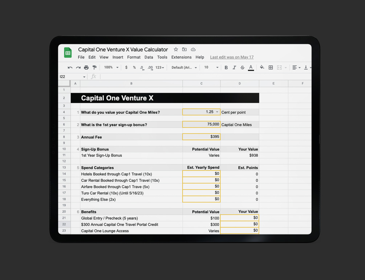Viewport: 365px width, 280px height.
Task: Toggle italic formatting
Action: [x=234, y=67]
